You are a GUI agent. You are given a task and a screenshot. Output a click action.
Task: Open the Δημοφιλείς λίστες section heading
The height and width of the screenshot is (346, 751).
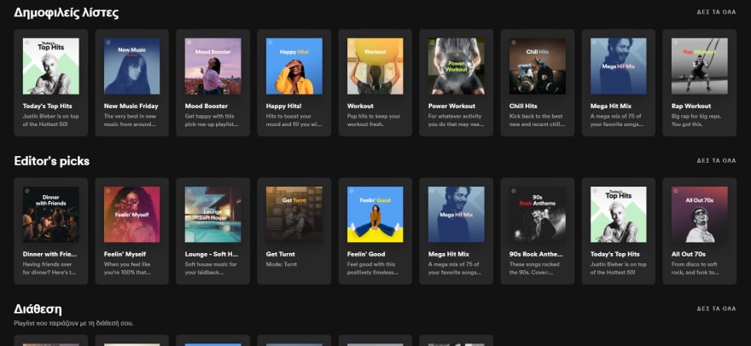tap(66, 13)
